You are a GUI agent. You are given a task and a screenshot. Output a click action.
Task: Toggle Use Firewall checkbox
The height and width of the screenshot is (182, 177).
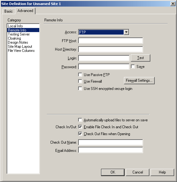click(80, 81)
